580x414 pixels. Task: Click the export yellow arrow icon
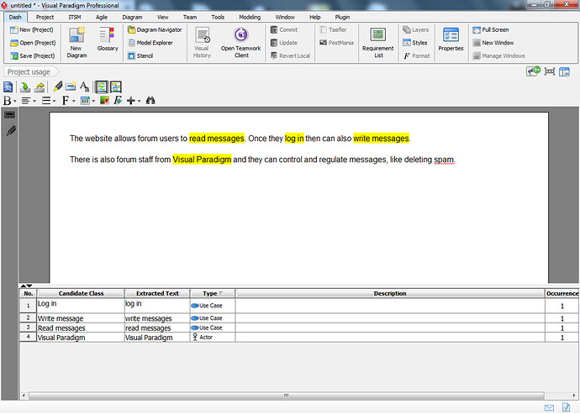click(40, 86)
